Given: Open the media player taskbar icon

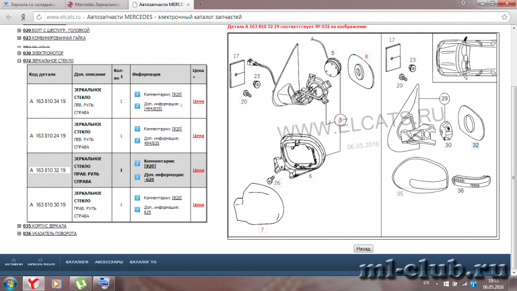Looking at the screenshot, I should point(57,284).
